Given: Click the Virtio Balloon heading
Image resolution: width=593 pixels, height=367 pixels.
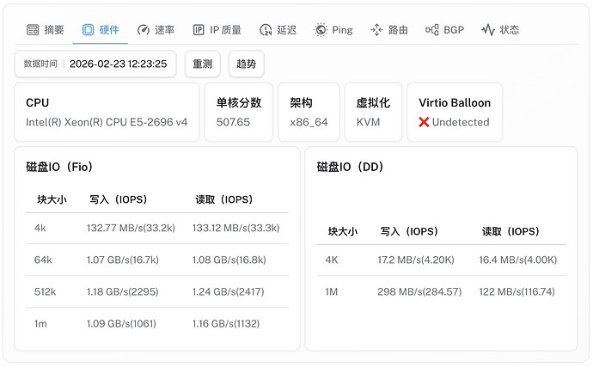Looking at the screenshot, I should (x=455, y=102).
